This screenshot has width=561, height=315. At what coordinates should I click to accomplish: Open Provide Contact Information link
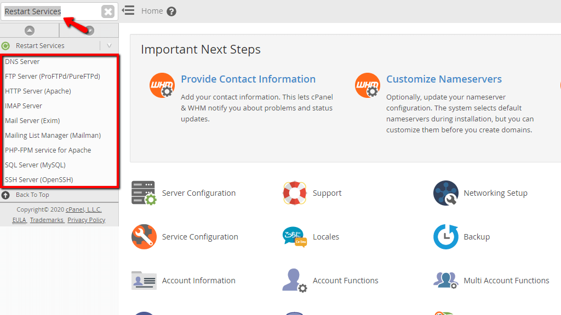(248, 79)
